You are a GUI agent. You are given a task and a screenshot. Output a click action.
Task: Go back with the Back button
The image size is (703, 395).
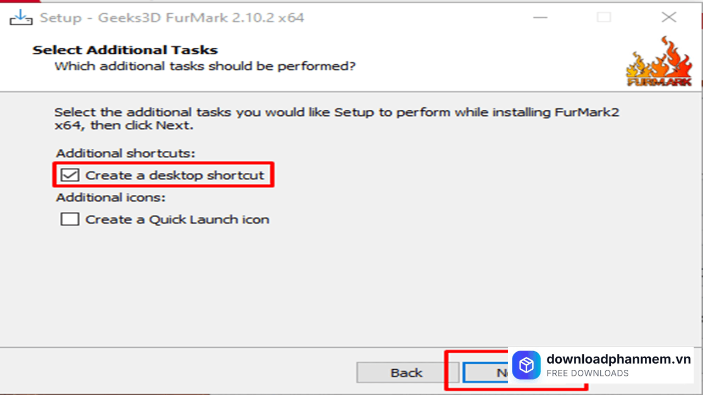406,373
